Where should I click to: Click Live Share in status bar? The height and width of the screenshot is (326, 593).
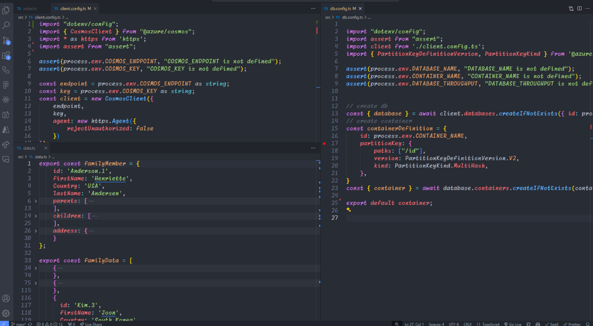(91, 324)
